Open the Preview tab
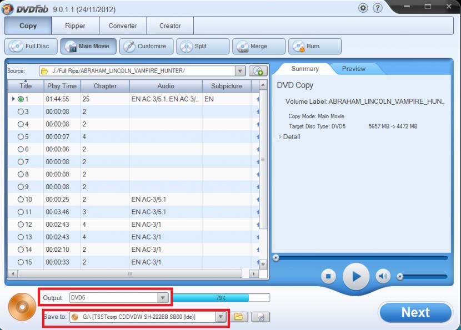This screenshot has width=461, height=330. coord(353,69)
